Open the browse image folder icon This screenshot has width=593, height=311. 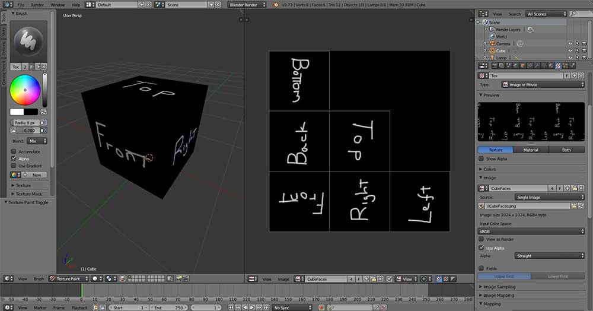[574, 205]
